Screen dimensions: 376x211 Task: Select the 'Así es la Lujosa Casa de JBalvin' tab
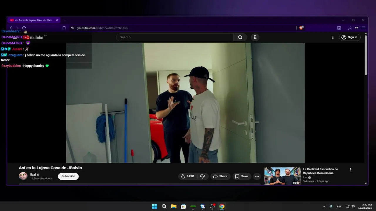tap(34, 20)
